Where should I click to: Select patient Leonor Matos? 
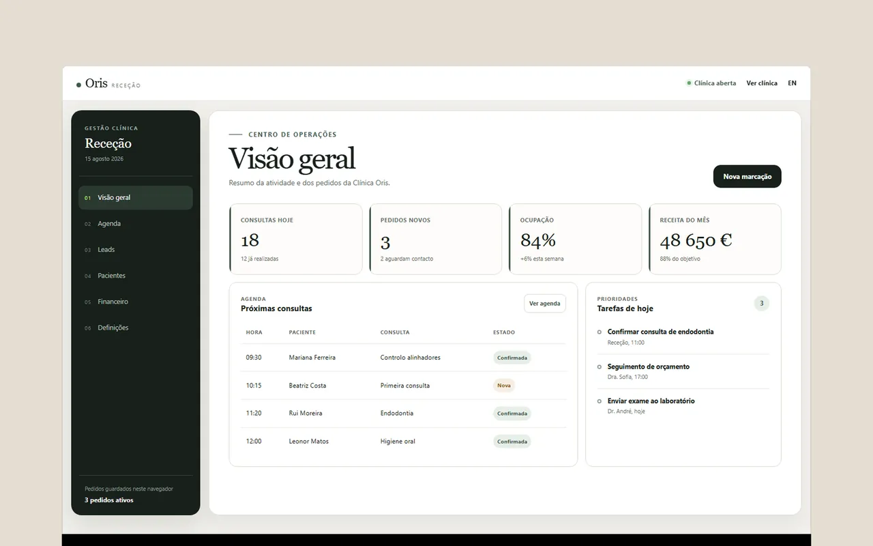(309, 442)
